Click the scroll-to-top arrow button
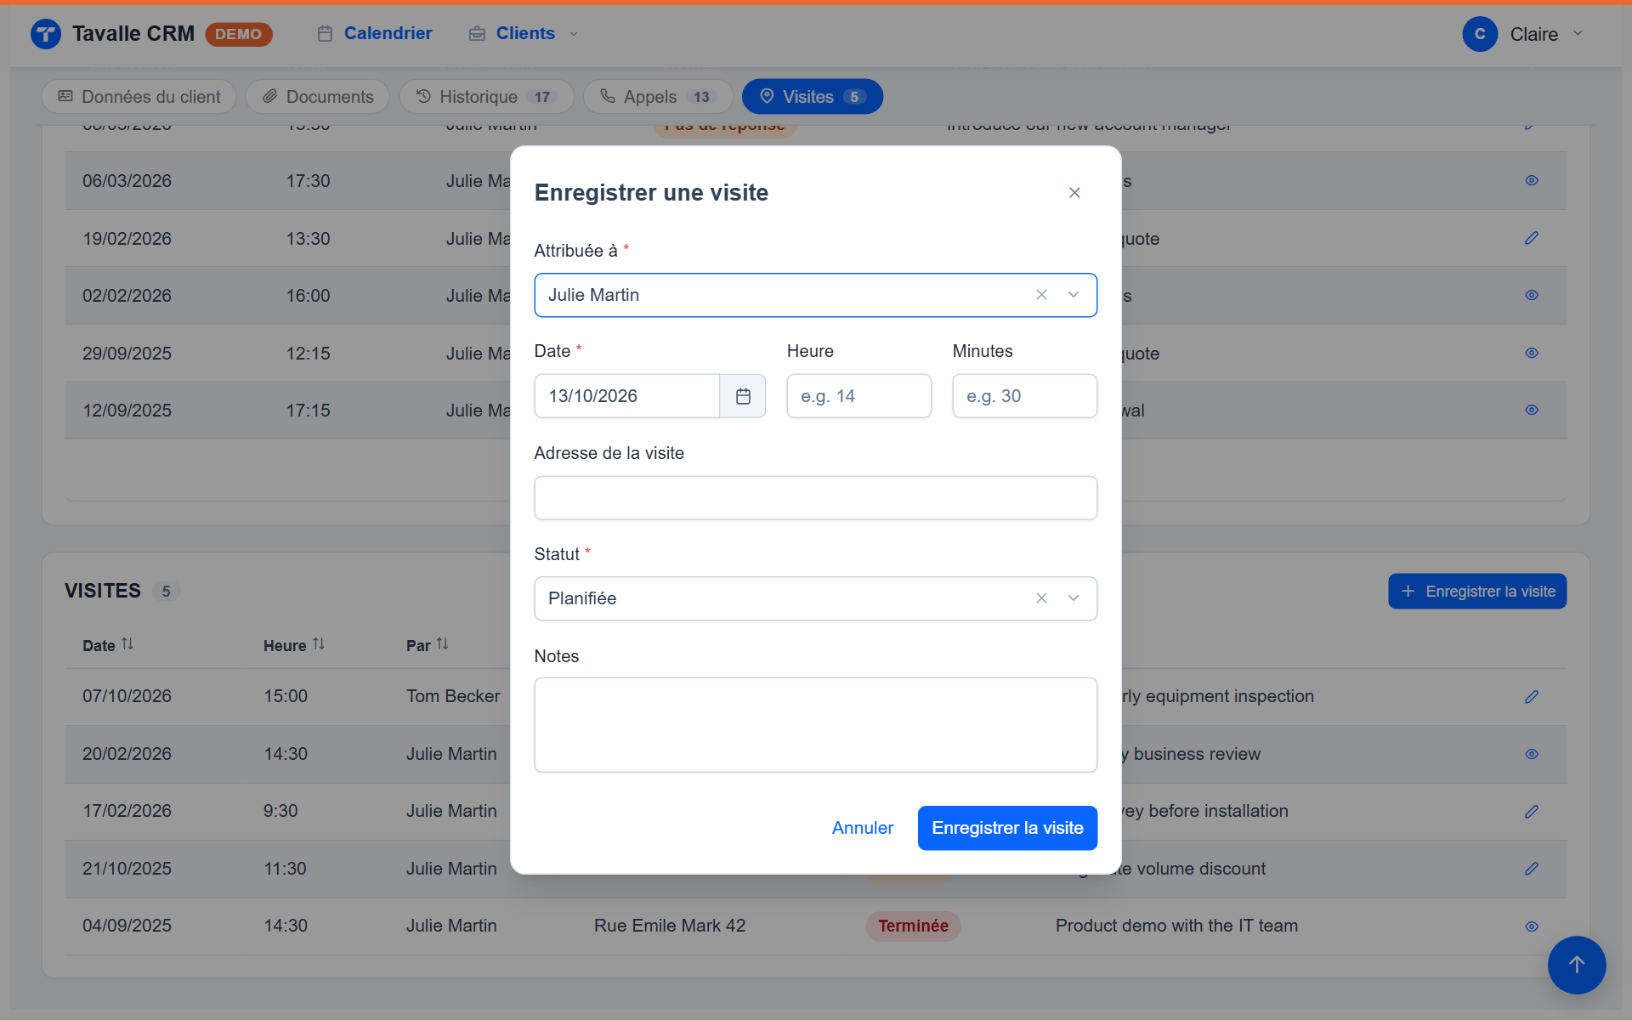1632x1020 pixels. click(1577, 965)
